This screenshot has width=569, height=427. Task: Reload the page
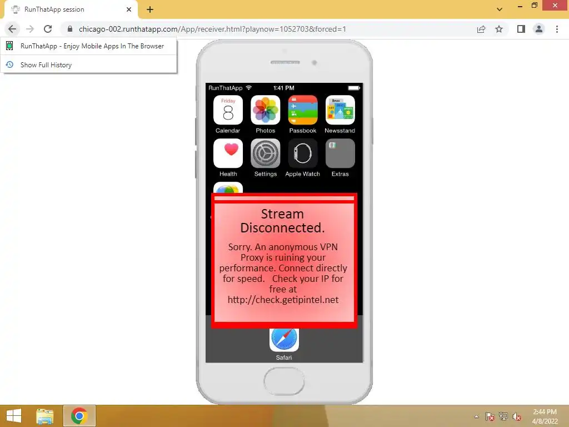point(48,29)
